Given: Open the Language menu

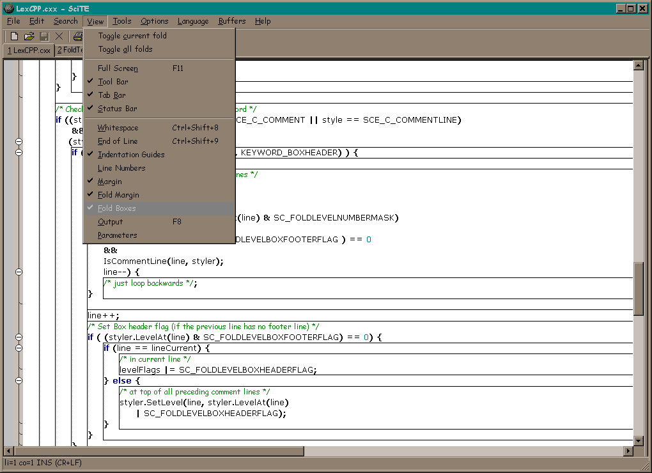Looking at the screenshot, I should click(192, 21).
